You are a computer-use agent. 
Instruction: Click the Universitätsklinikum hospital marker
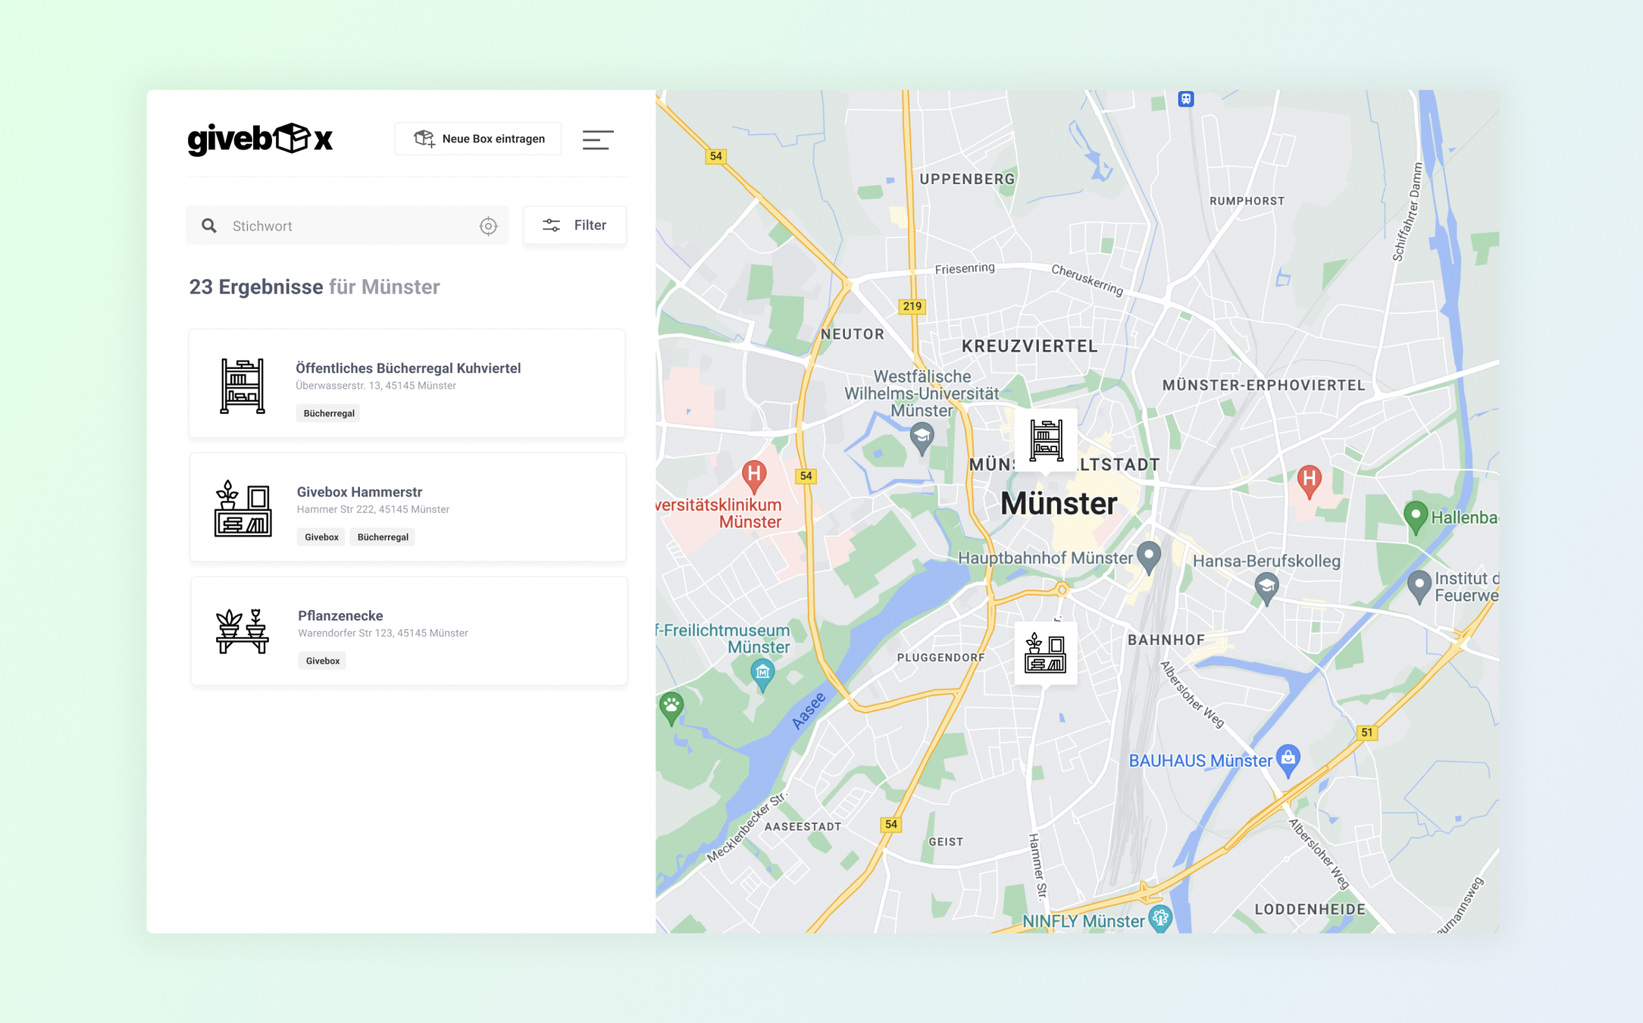pos(753,476)
